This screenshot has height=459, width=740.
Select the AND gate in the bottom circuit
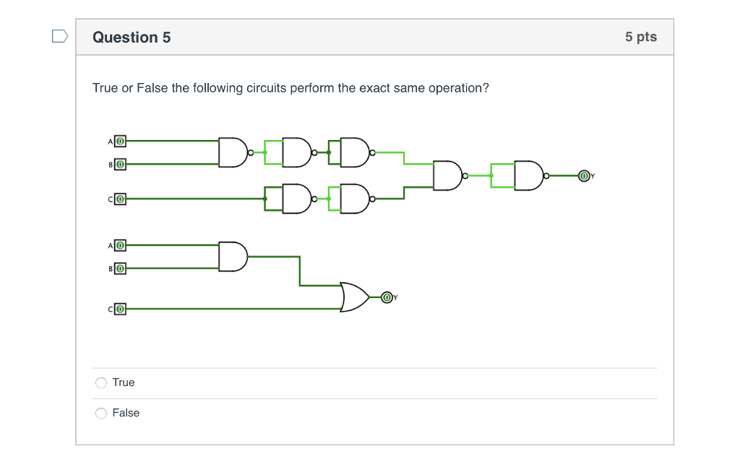[x=232, y=256]
